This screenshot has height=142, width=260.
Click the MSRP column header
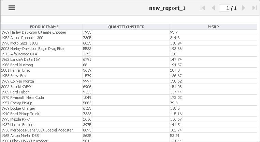(x=213, y=27)
